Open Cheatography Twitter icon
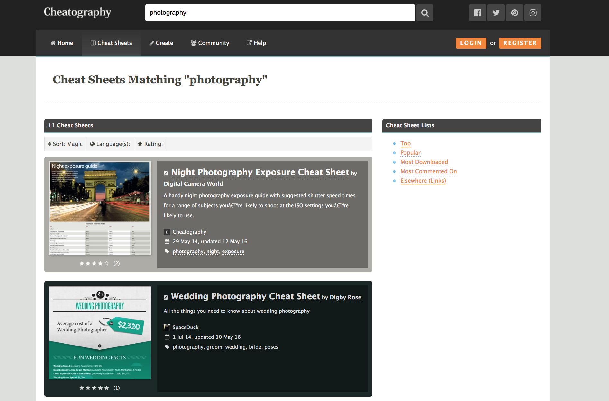Image resolution: width=609 pixels, height=401 pixels. pos(496,13)
